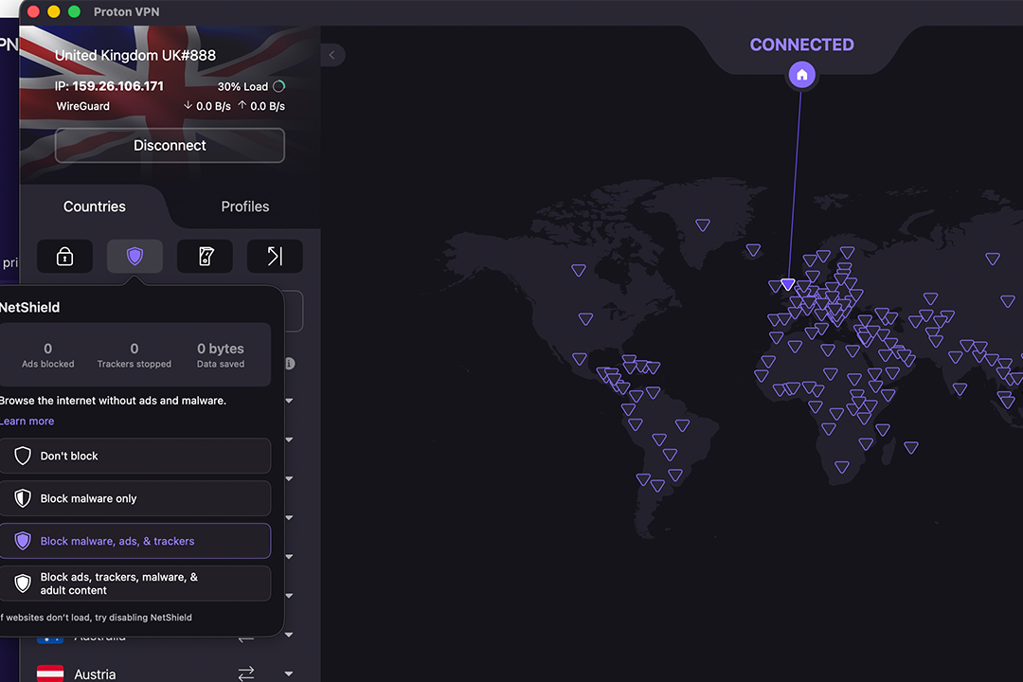Click 'Browse the internet without ads' text
Viewport: 1023px width, 682px height.
[x=113, y=401]
